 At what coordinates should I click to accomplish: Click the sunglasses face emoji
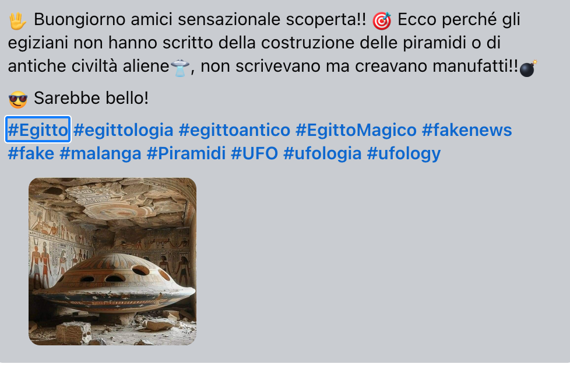click(18, 99)
